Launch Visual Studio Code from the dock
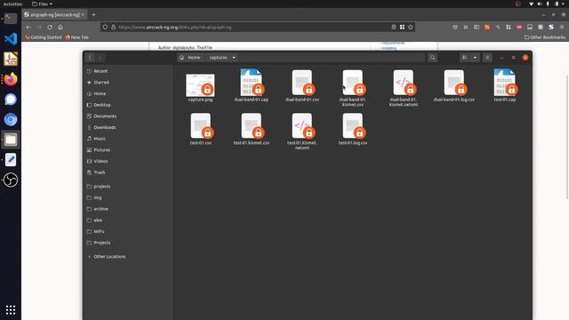 [x=11, y=38]
